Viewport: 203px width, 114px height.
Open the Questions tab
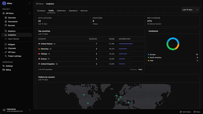point(73,11)
